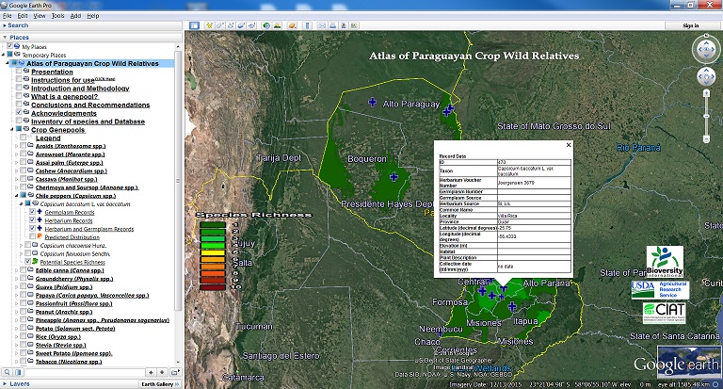
Task: Open the View menu
Action: (40, 16)
